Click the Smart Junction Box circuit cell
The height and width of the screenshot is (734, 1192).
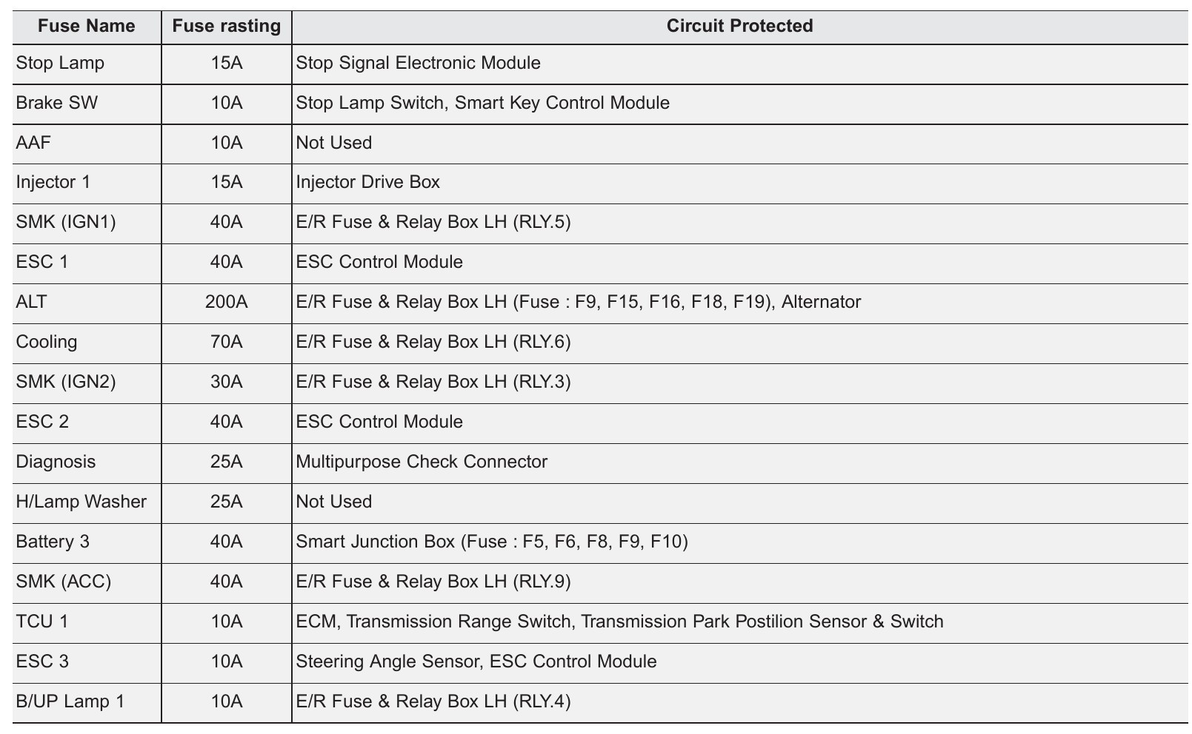pos(492,542)
